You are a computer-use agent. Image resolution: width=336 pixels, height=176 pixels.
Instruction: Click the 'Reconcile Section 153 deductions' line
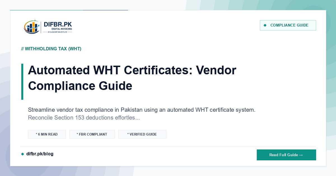84,118
